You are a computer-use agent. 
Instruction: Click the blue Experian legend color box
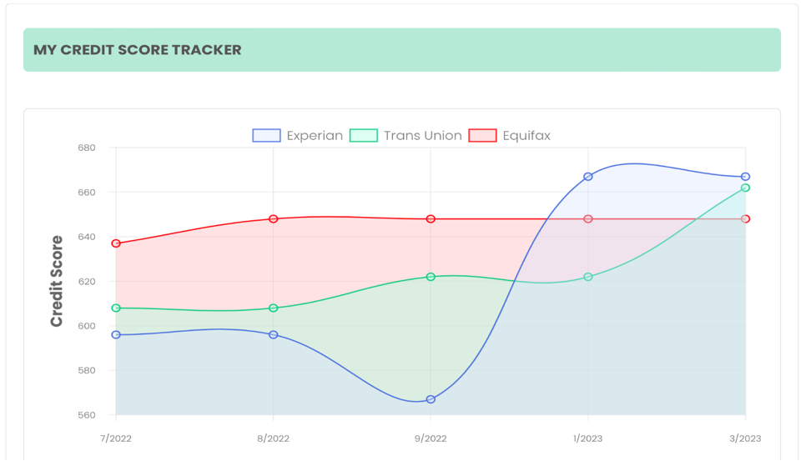[x=267, y=136]
